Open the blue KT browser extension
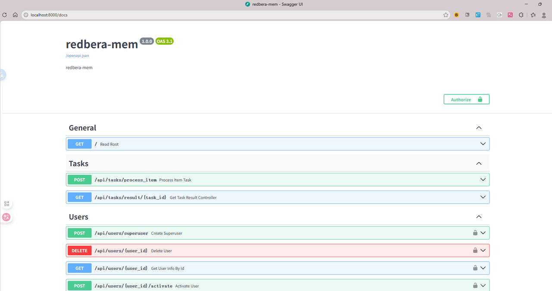The image size is (552, 291). pyautogui.click(x=478, y=15)
